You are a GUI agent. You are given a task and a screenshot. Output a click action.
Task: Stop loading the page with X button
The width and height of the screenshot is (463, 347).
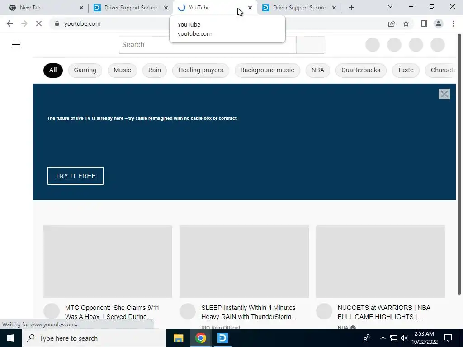39,23
